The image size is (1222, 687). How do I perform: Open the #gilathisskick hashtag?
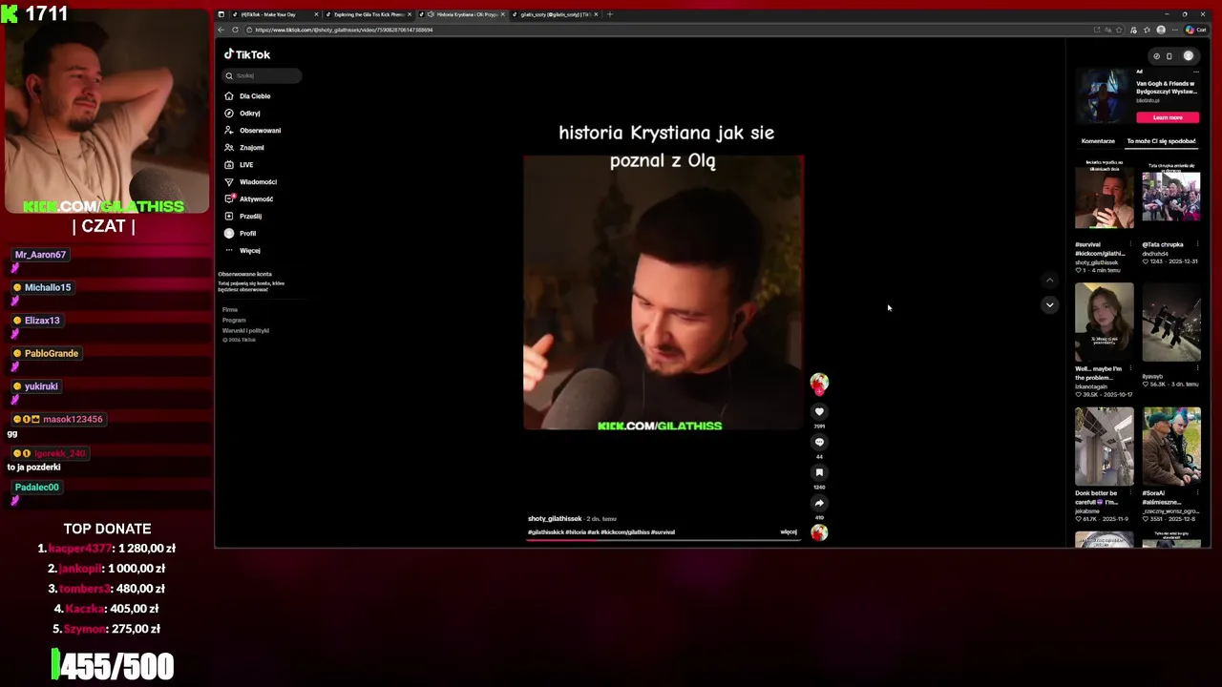point(545,532)
